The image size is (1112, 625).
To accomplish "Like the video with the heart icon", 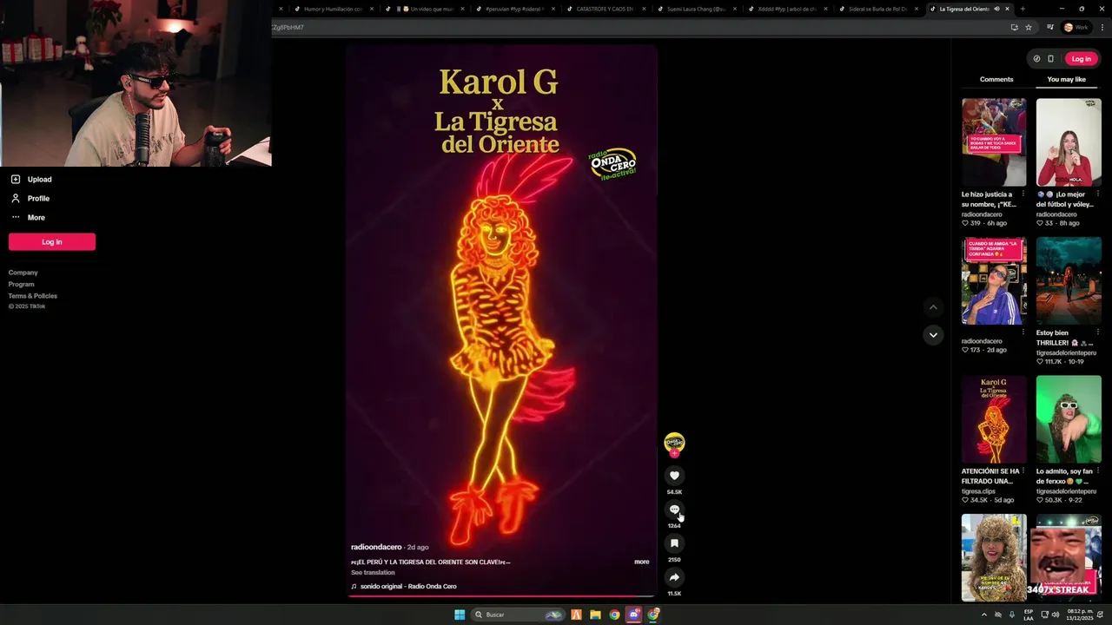I will pyautogui.click(x=674, y=476).
